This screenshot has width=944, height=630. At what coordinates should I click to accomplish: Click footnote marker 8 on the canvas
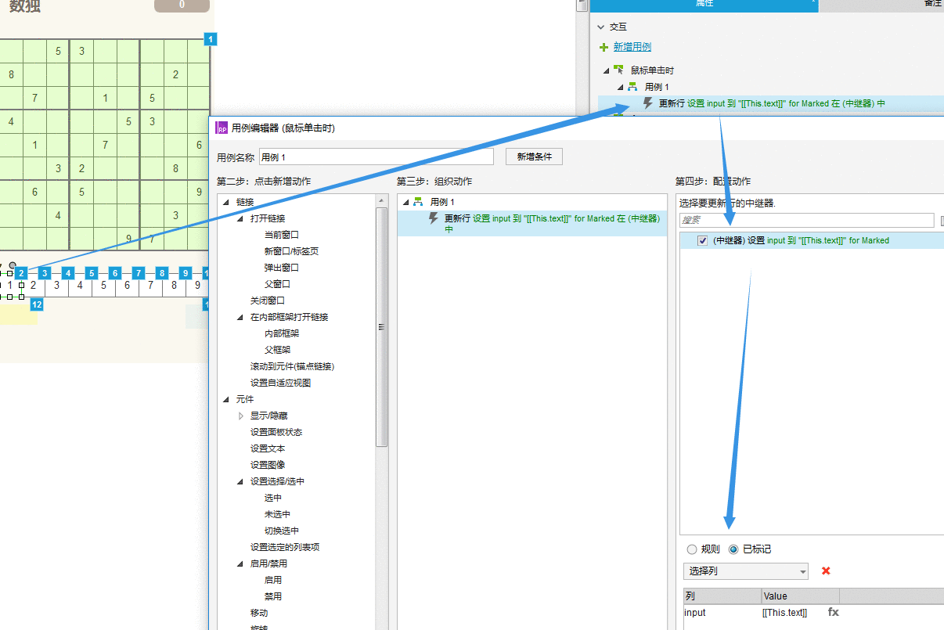[x=162, y=273]
